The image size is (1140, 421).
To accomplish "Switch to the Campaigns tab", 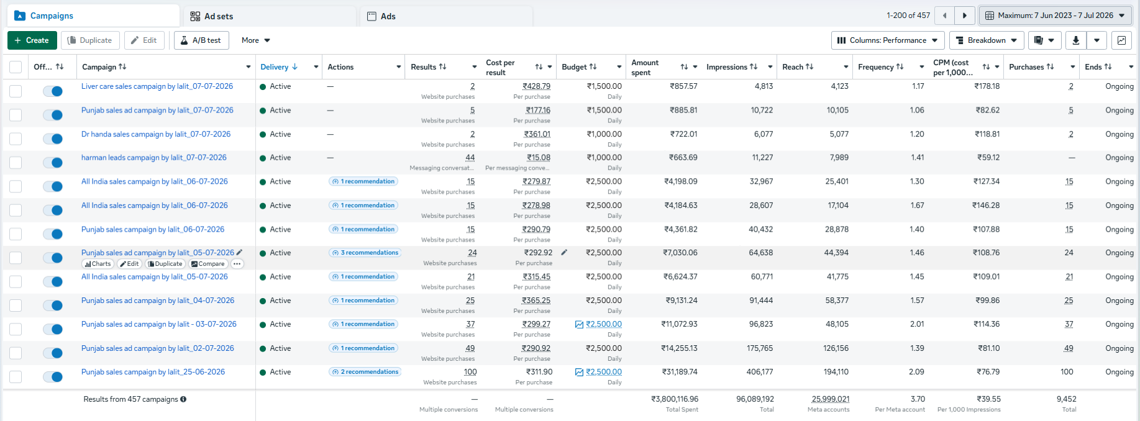I will [93, 16].
